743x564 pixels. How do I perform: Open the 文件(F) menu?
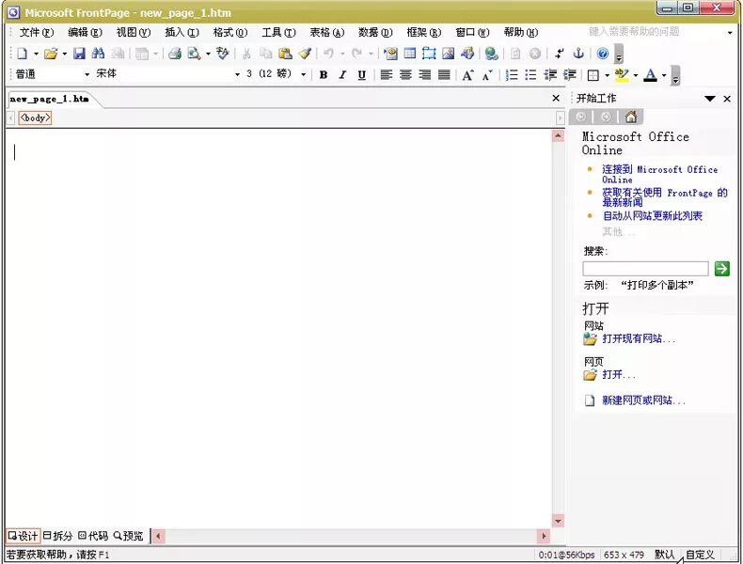(37, 32)
